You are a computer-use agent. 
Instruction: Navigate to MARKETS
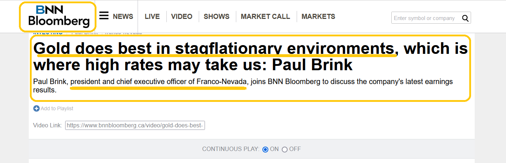[x=318, y=16]
